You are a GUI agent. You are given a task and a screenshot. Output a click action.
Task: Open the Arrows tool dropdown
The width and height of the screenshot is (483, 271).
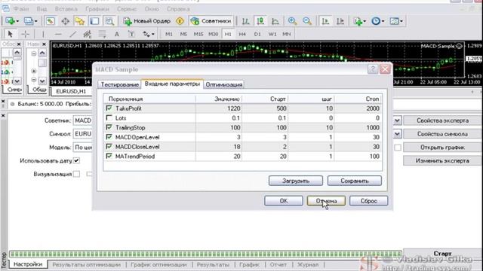coord(152,34)
